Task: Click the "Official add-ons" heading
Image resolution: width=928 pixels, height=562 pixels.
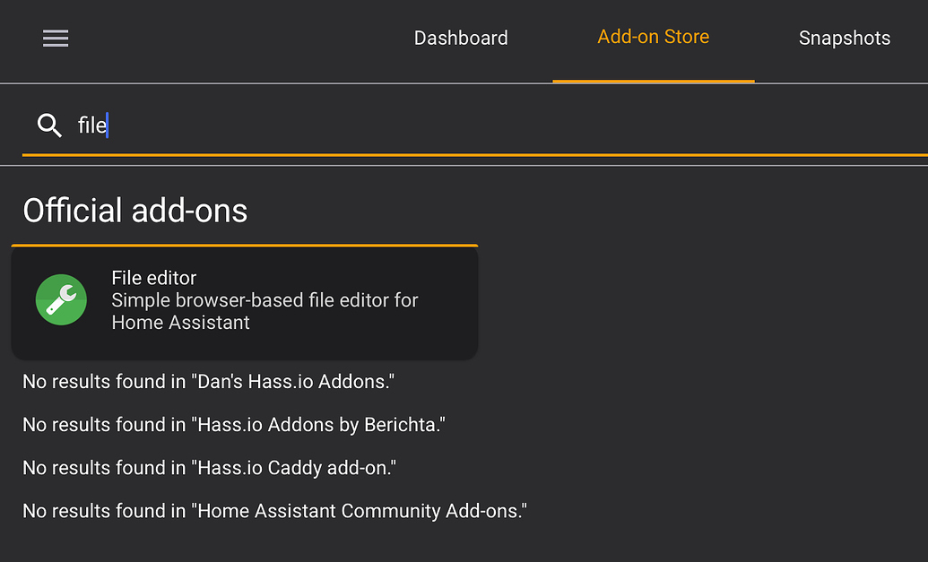Action: click(134, 211)
